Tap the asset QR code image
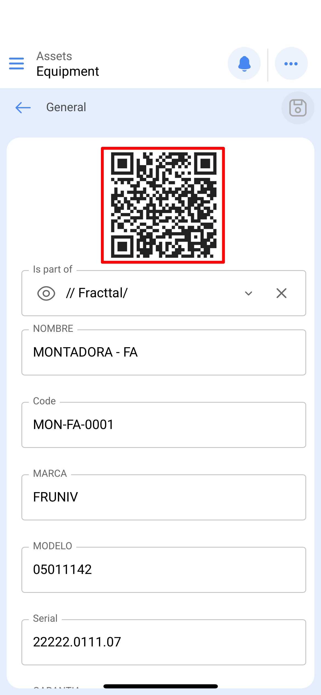Image resolution: width=321 pixels, height=695 pixels. (163, 205)
